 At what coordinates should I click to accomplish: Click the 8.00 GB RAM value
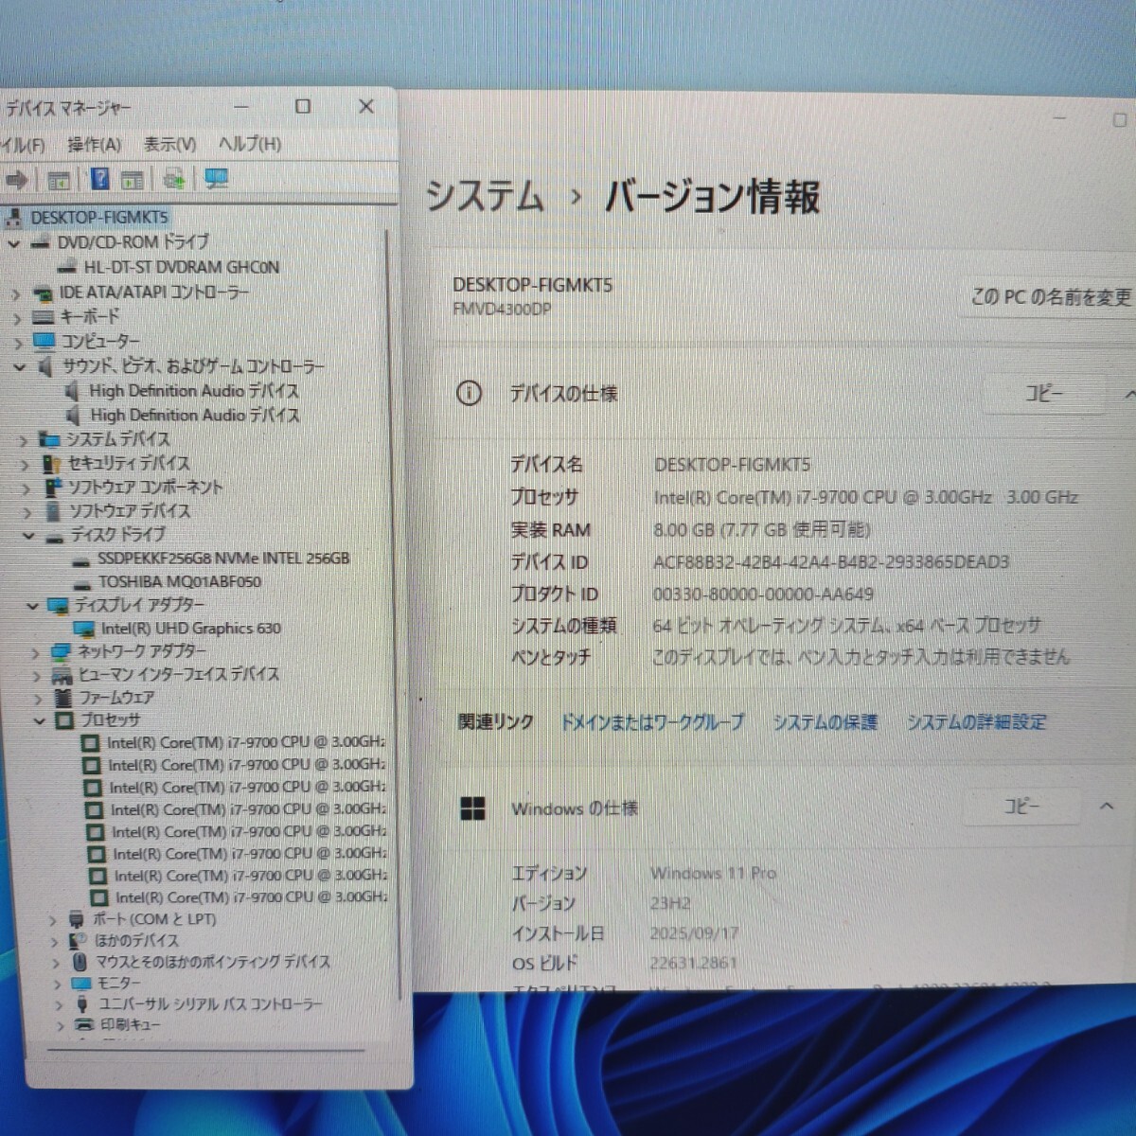762,530
